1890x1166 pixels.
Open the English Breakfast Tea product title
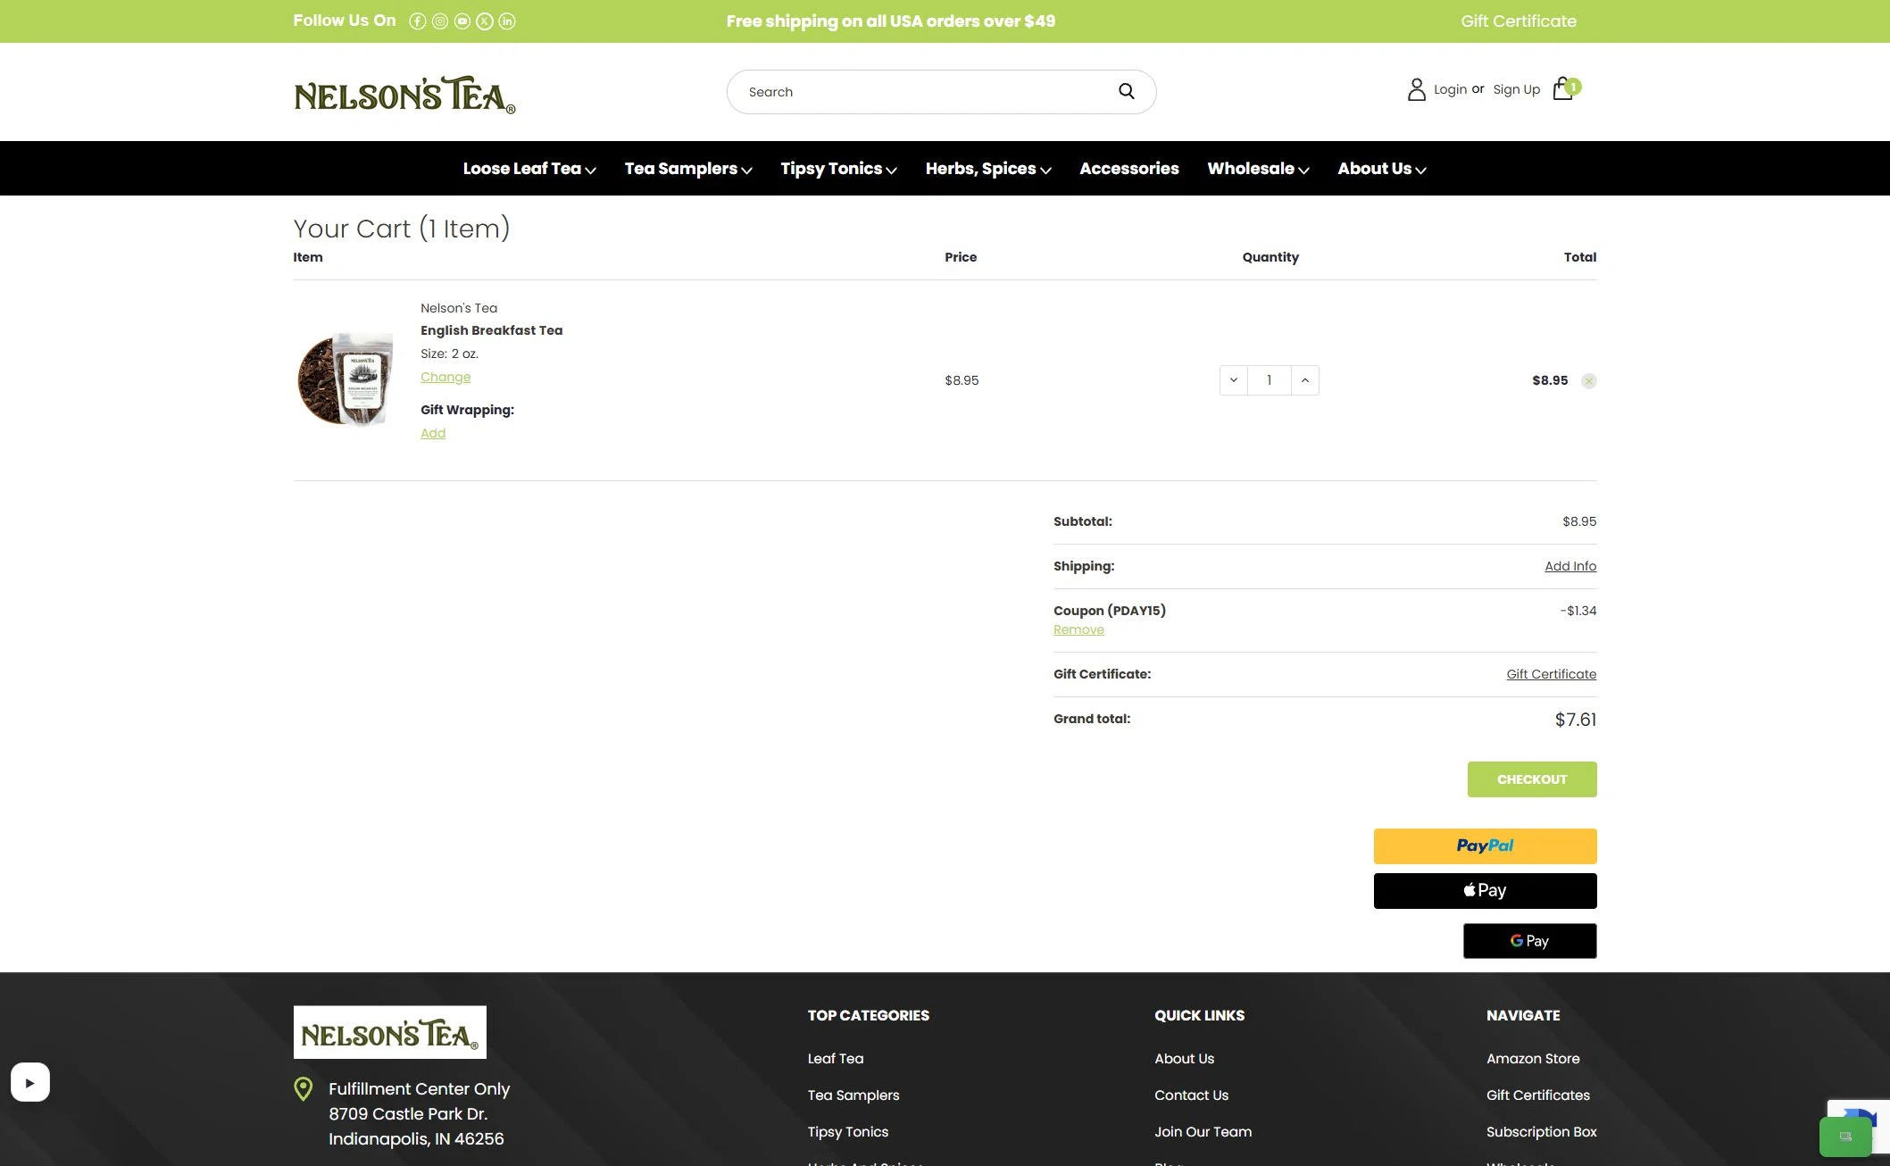point(492,330)
